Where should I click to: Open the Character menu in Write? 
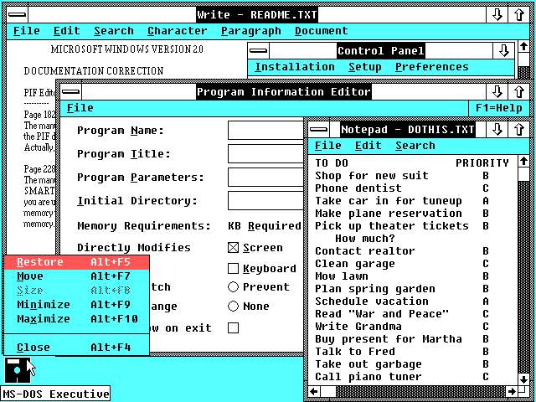(x=177, y=31)
